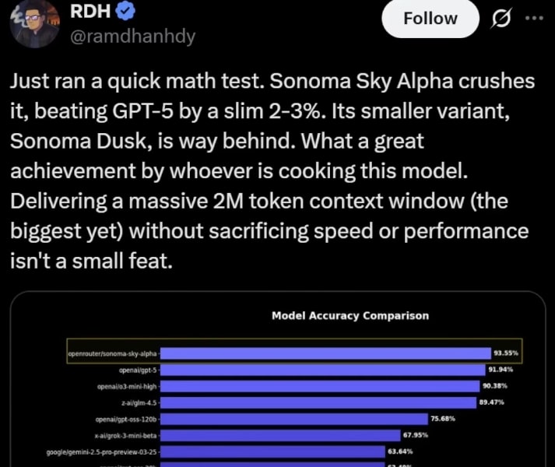Click the z-ai/glm-4.5 accuracy bar

click(x=318, y=402)
